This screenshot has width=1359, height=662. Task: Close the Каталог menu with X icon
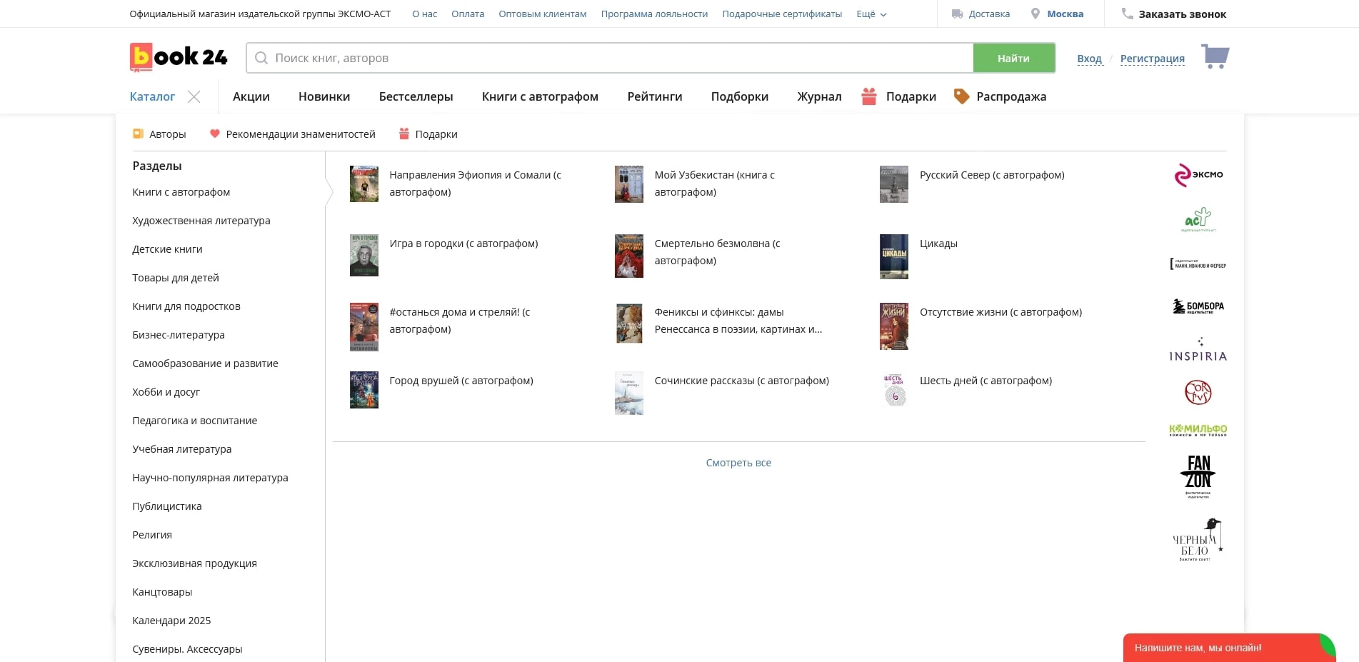194,96
